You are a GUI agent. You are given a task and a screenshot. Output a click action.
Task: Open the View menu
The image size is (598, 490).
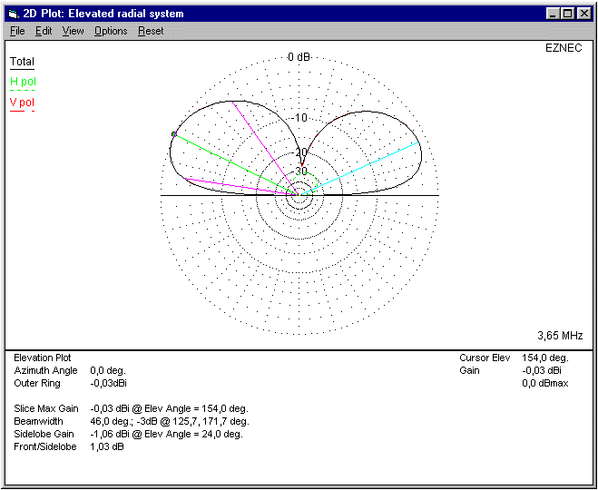coord(73,31)
